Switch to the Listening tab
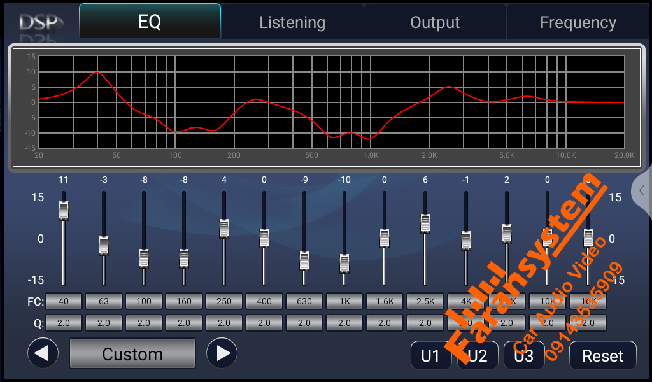Screen dimensions: 652x382 [292, 23]
